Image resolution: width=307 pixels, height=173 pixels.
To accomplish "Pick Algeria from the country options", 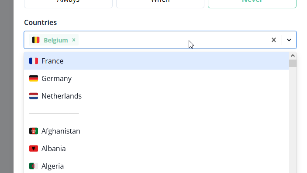I will click(156, 166).
